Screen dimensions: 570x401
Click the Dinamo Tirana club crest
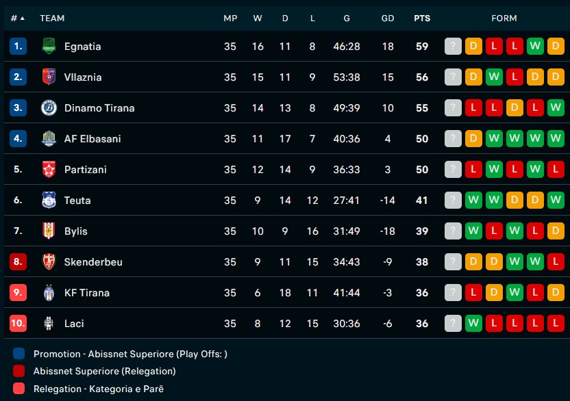(48, 108)
